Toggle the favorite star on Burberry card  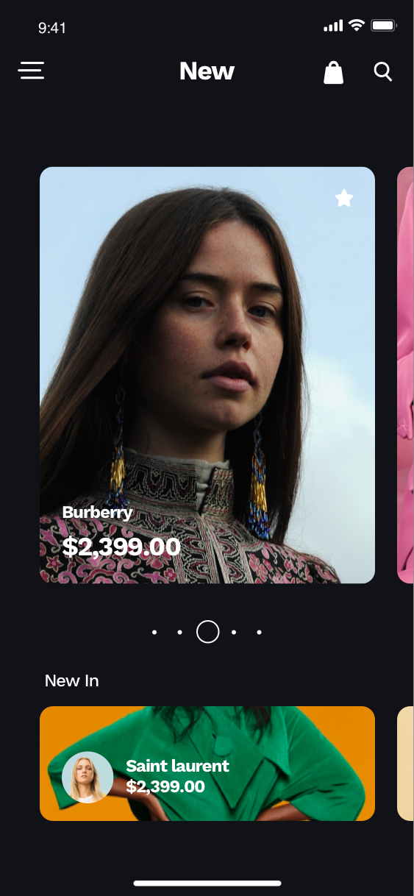(344, 198)
